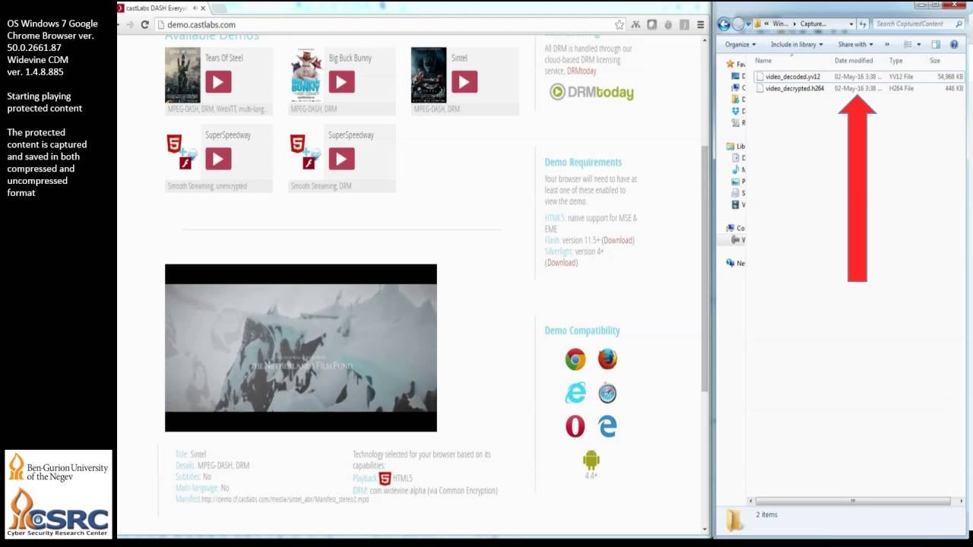Click the Search CapturedContent field

(x=912, y=24)
